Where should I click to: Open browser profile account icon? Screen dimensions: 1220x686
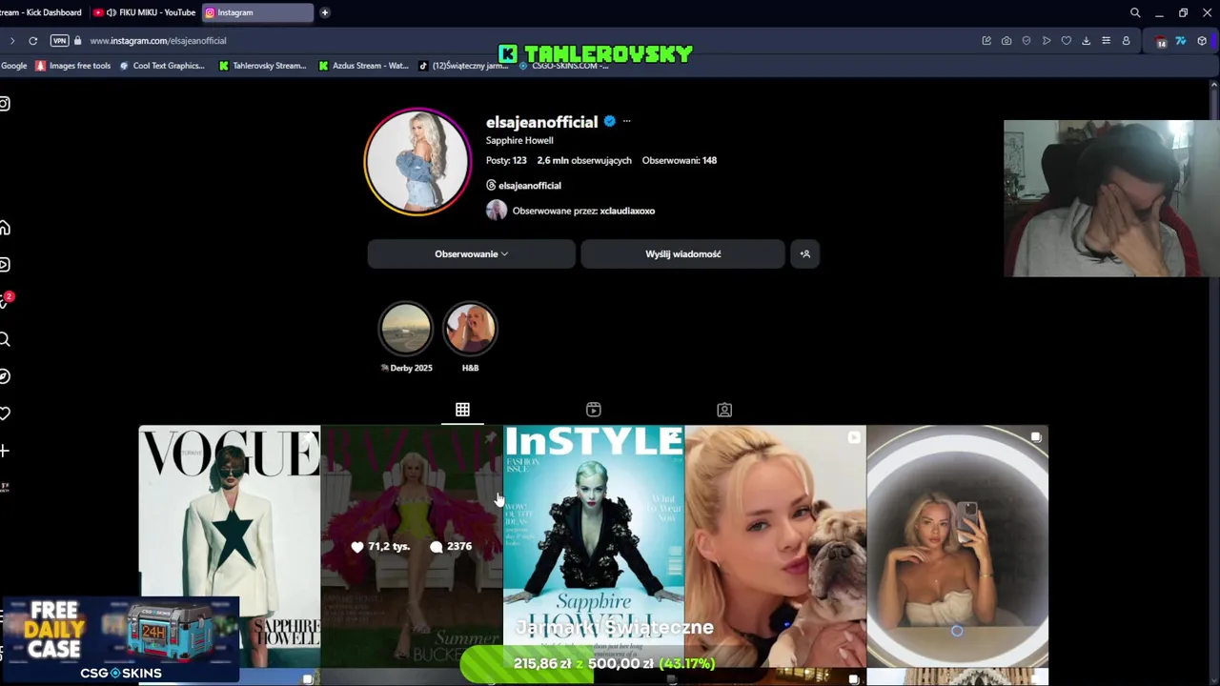(x=1126, y=41)
